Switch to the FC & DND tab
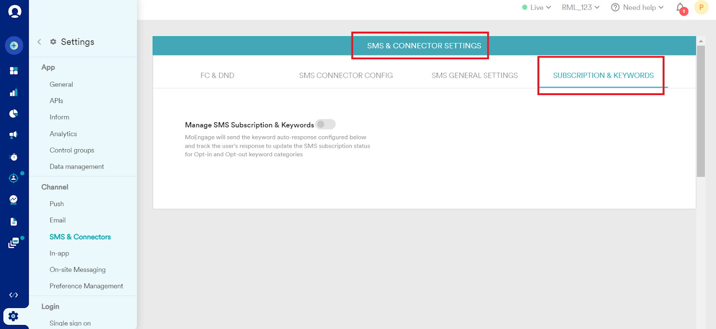Screen dimensions: 716x329 click(217, 75)
